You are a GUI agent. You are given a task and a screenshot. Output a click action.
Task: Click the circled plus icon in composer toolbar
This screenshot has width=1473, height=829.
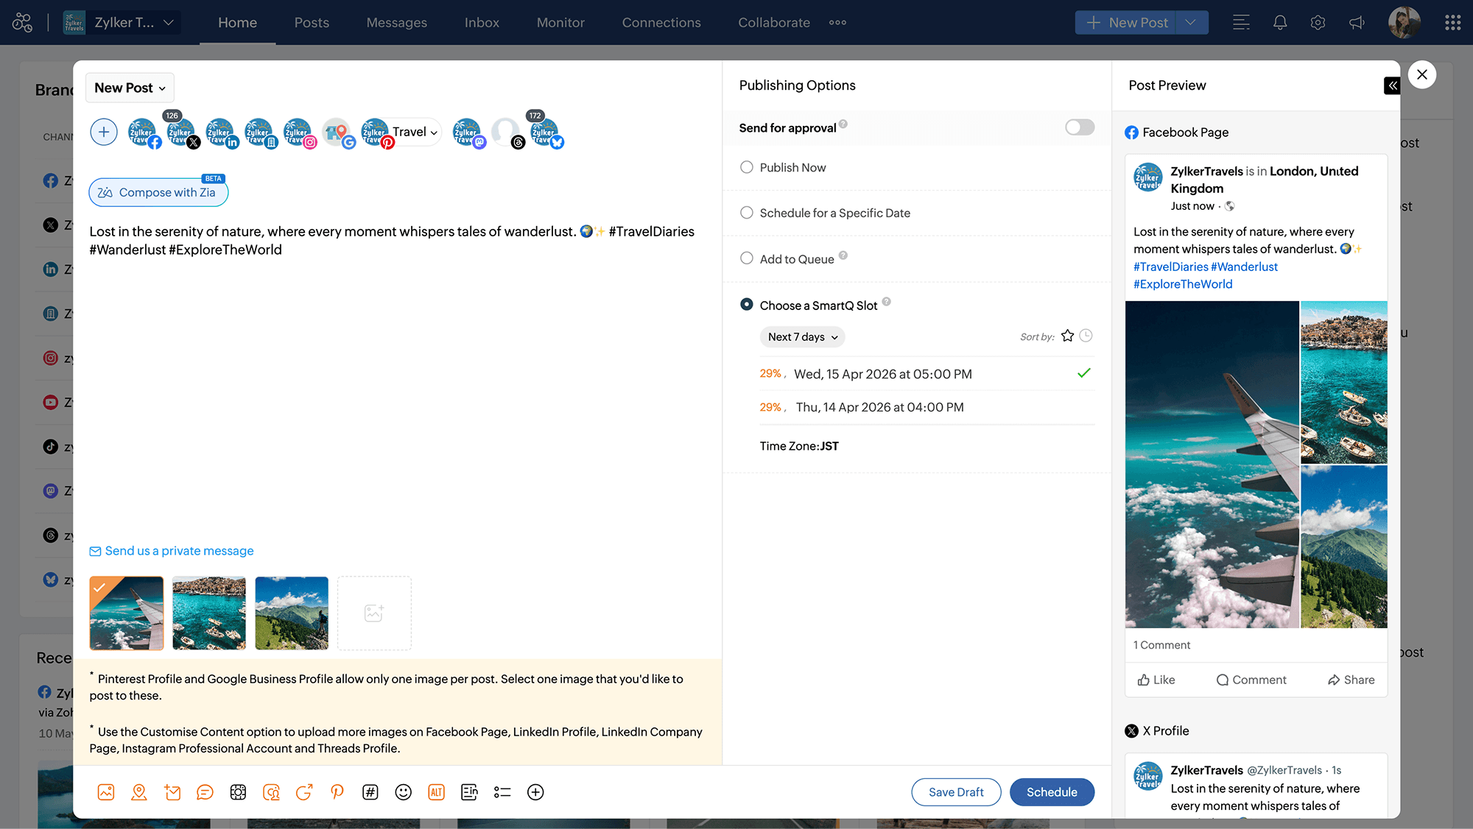[x=535, y=792]
